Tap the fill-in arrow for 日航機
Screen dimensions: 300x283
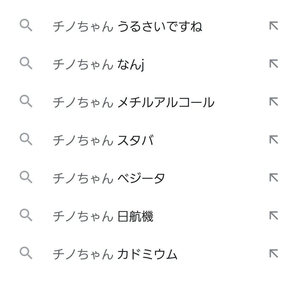coord(274,216)
